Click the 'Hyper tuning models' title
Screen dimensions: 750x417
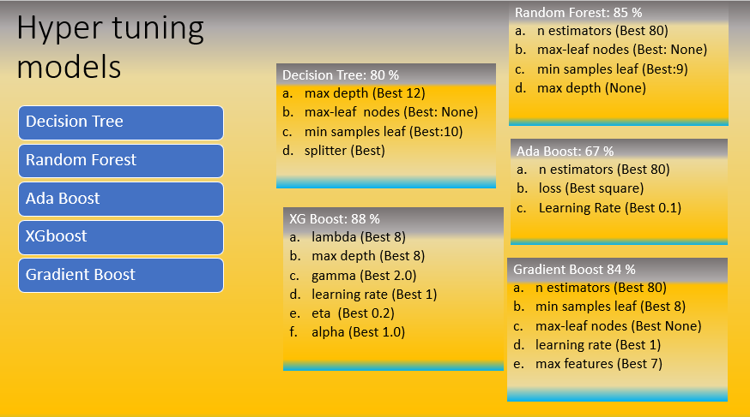pos(111,47)
